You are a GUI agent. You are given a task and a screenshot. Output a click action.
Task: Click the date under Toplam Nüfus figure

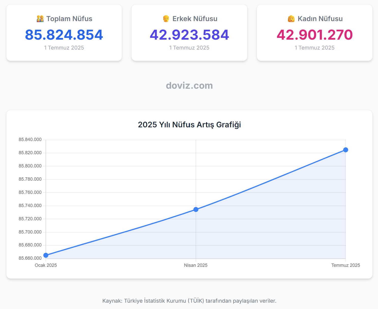coord(64,48)
